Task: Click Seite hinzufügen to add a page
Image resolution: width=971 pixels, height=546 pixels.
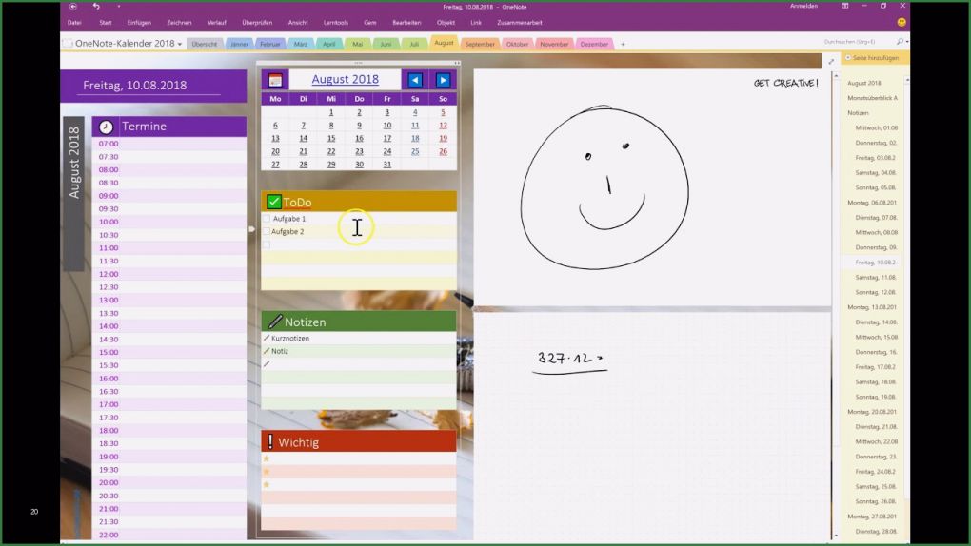Action: tap(872, 58)
